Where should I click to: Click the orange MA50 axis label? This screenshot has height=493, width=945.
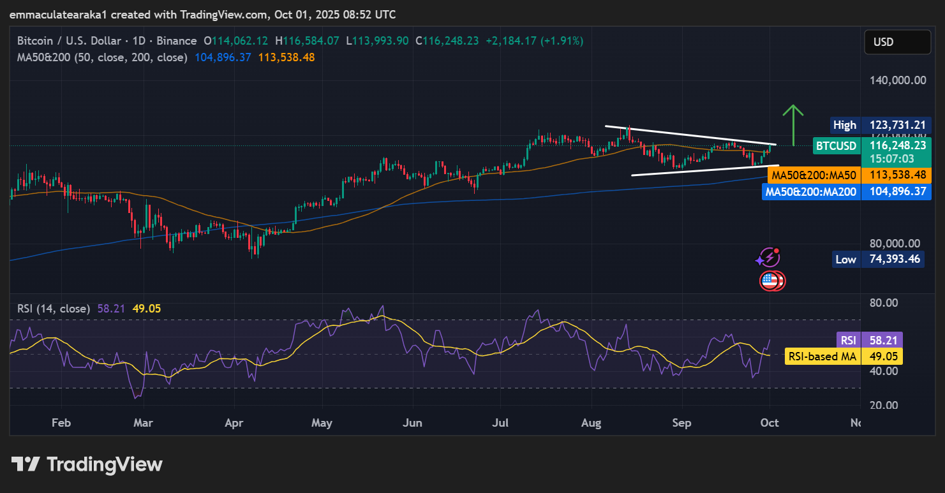(813, 175)
